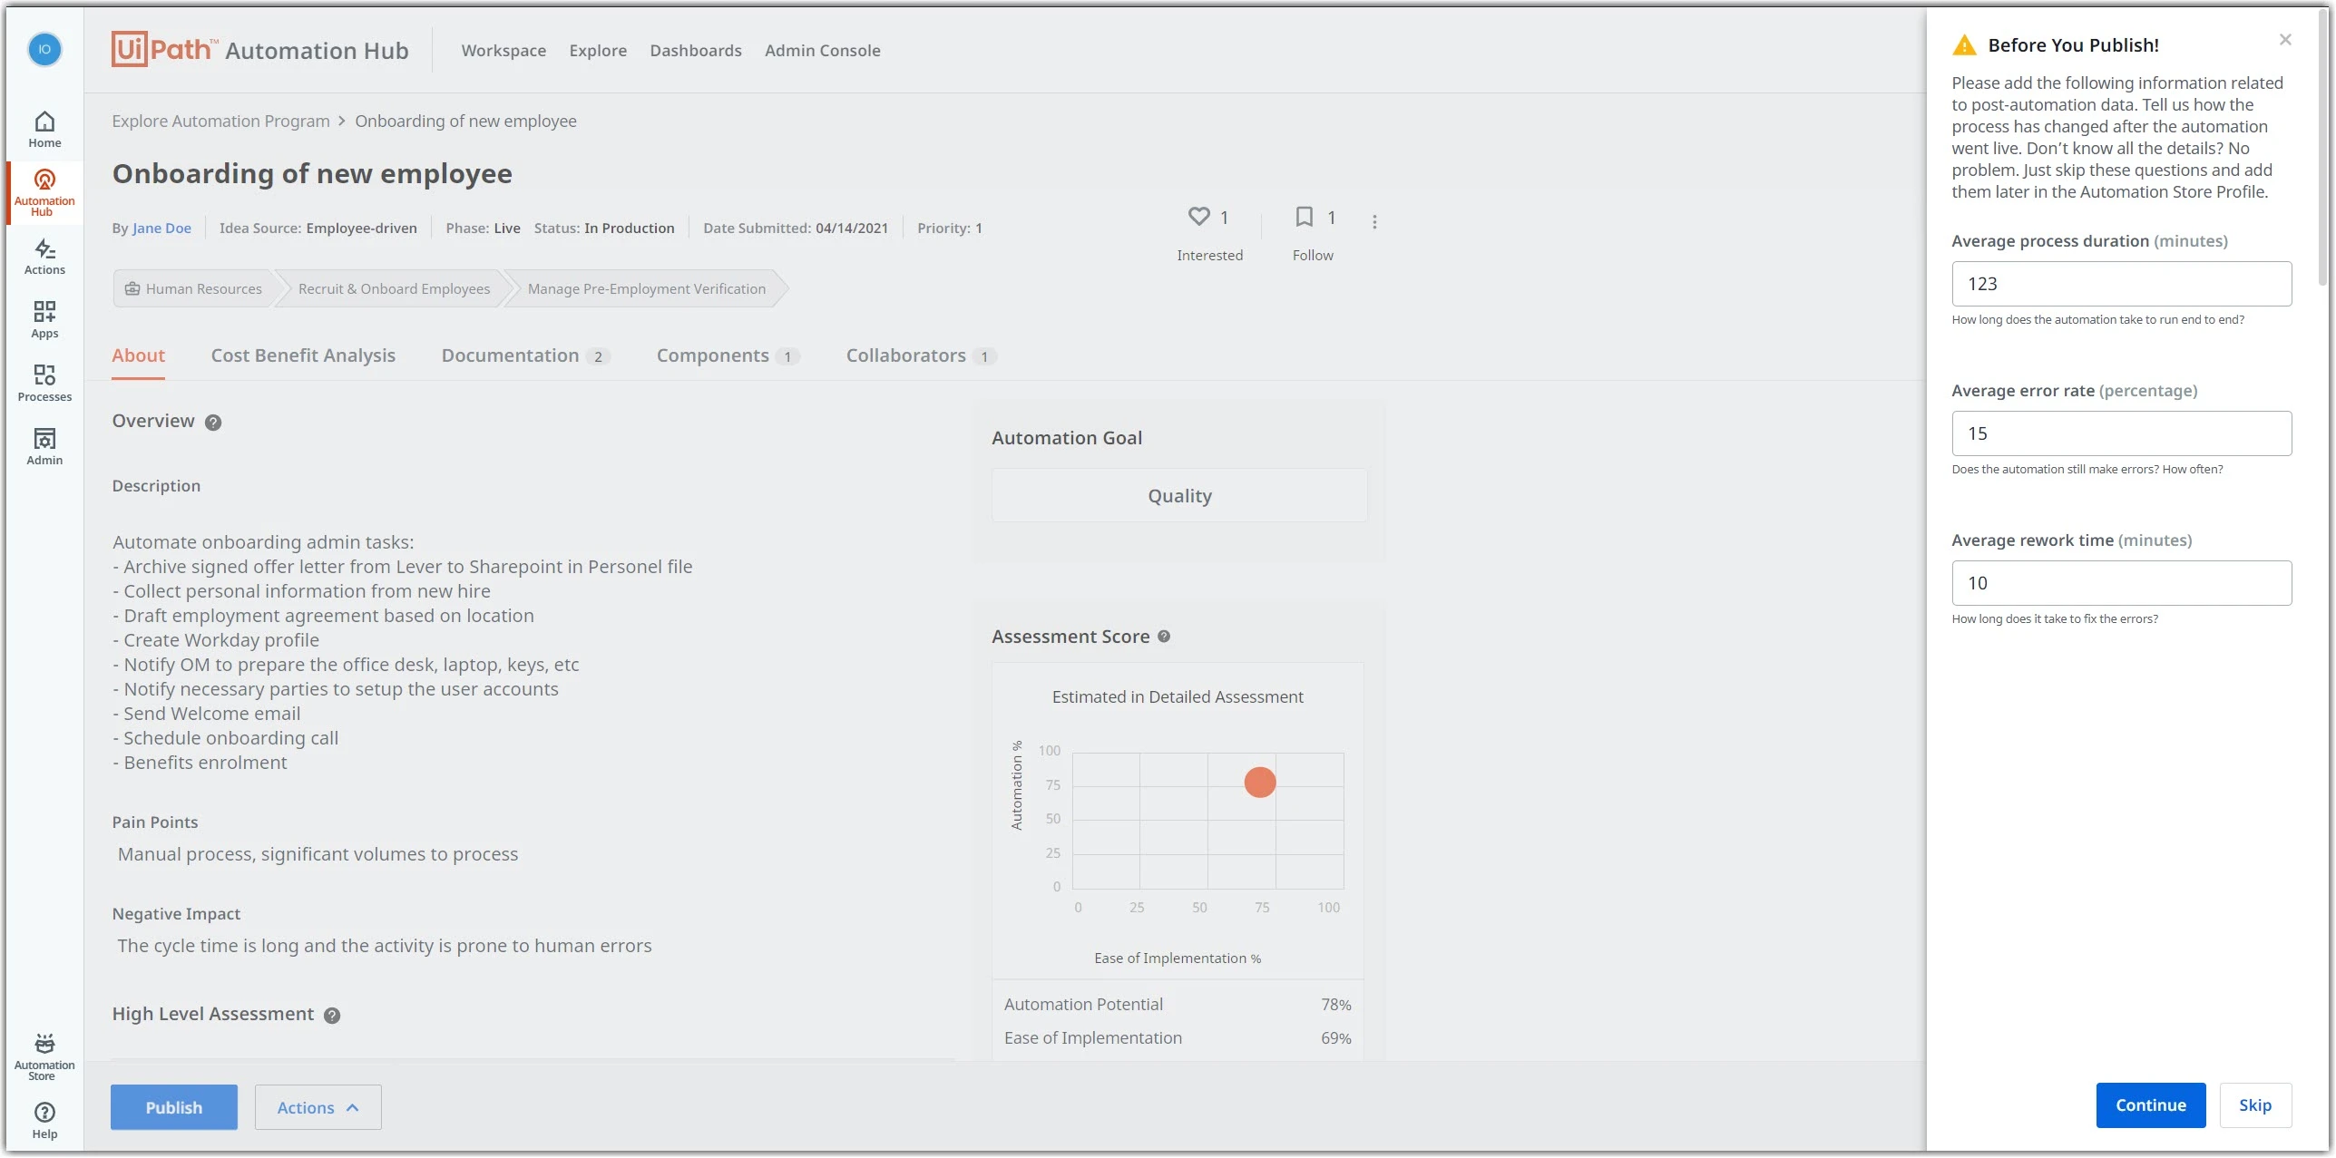Viewport: 2336px width, 1158px height.
Task: Click the Overview help question mark icon
Action: coord(213,423)
